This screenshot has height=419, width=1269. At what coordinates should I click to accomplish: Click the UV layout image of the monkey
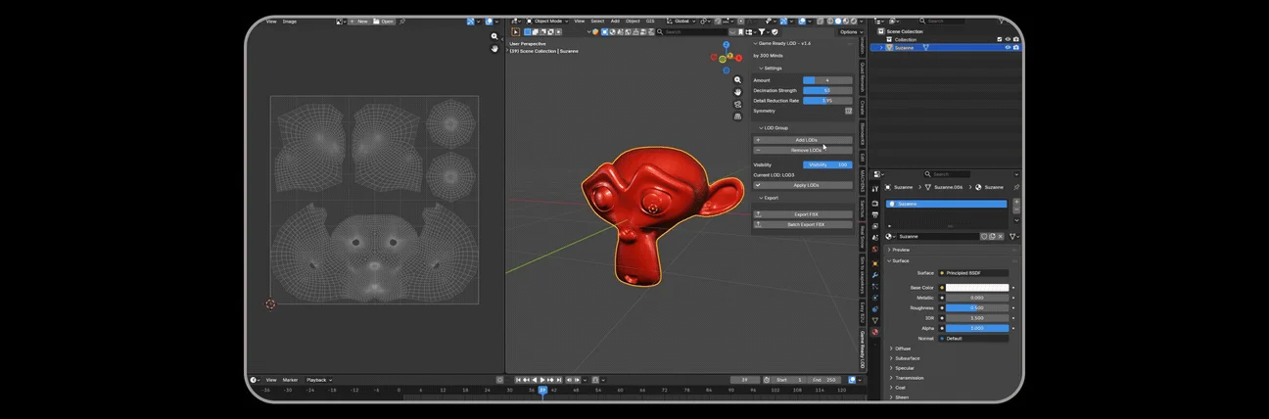point(375,199)
